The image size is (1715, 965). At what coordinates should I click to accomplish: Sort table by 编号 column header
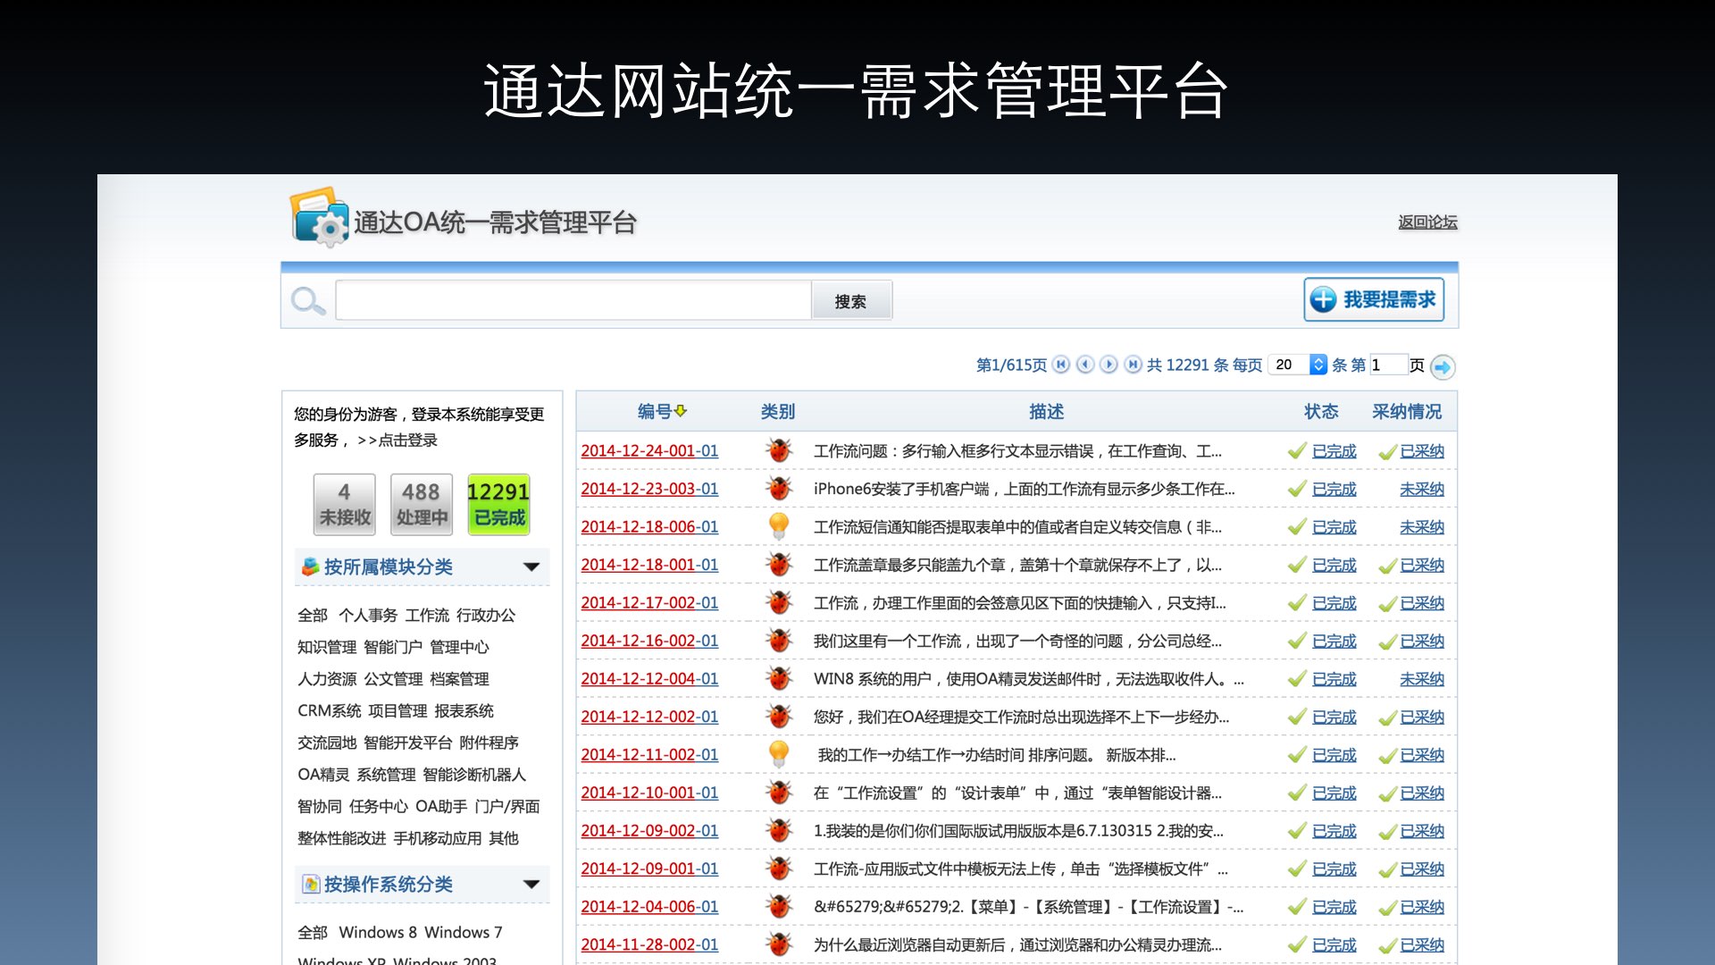click(654, 411)
